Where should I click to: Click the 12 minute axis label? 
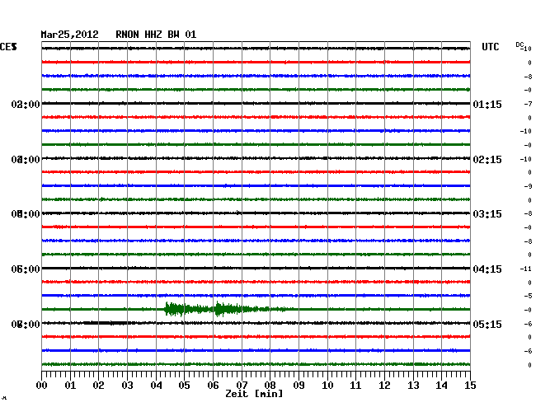(x=384, y=386)
